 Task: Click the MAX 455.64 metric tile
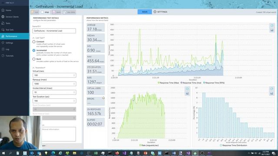click(96, 59)
